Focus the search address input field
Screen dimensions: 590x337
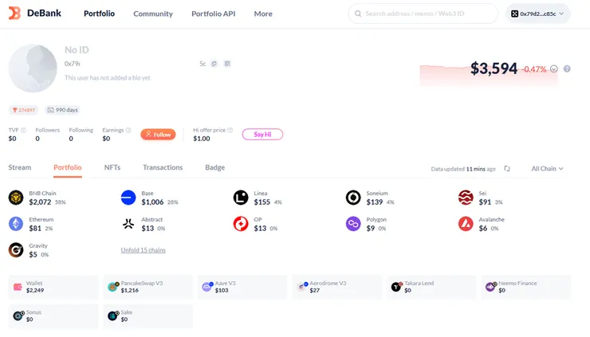click(x=423, y=14)
